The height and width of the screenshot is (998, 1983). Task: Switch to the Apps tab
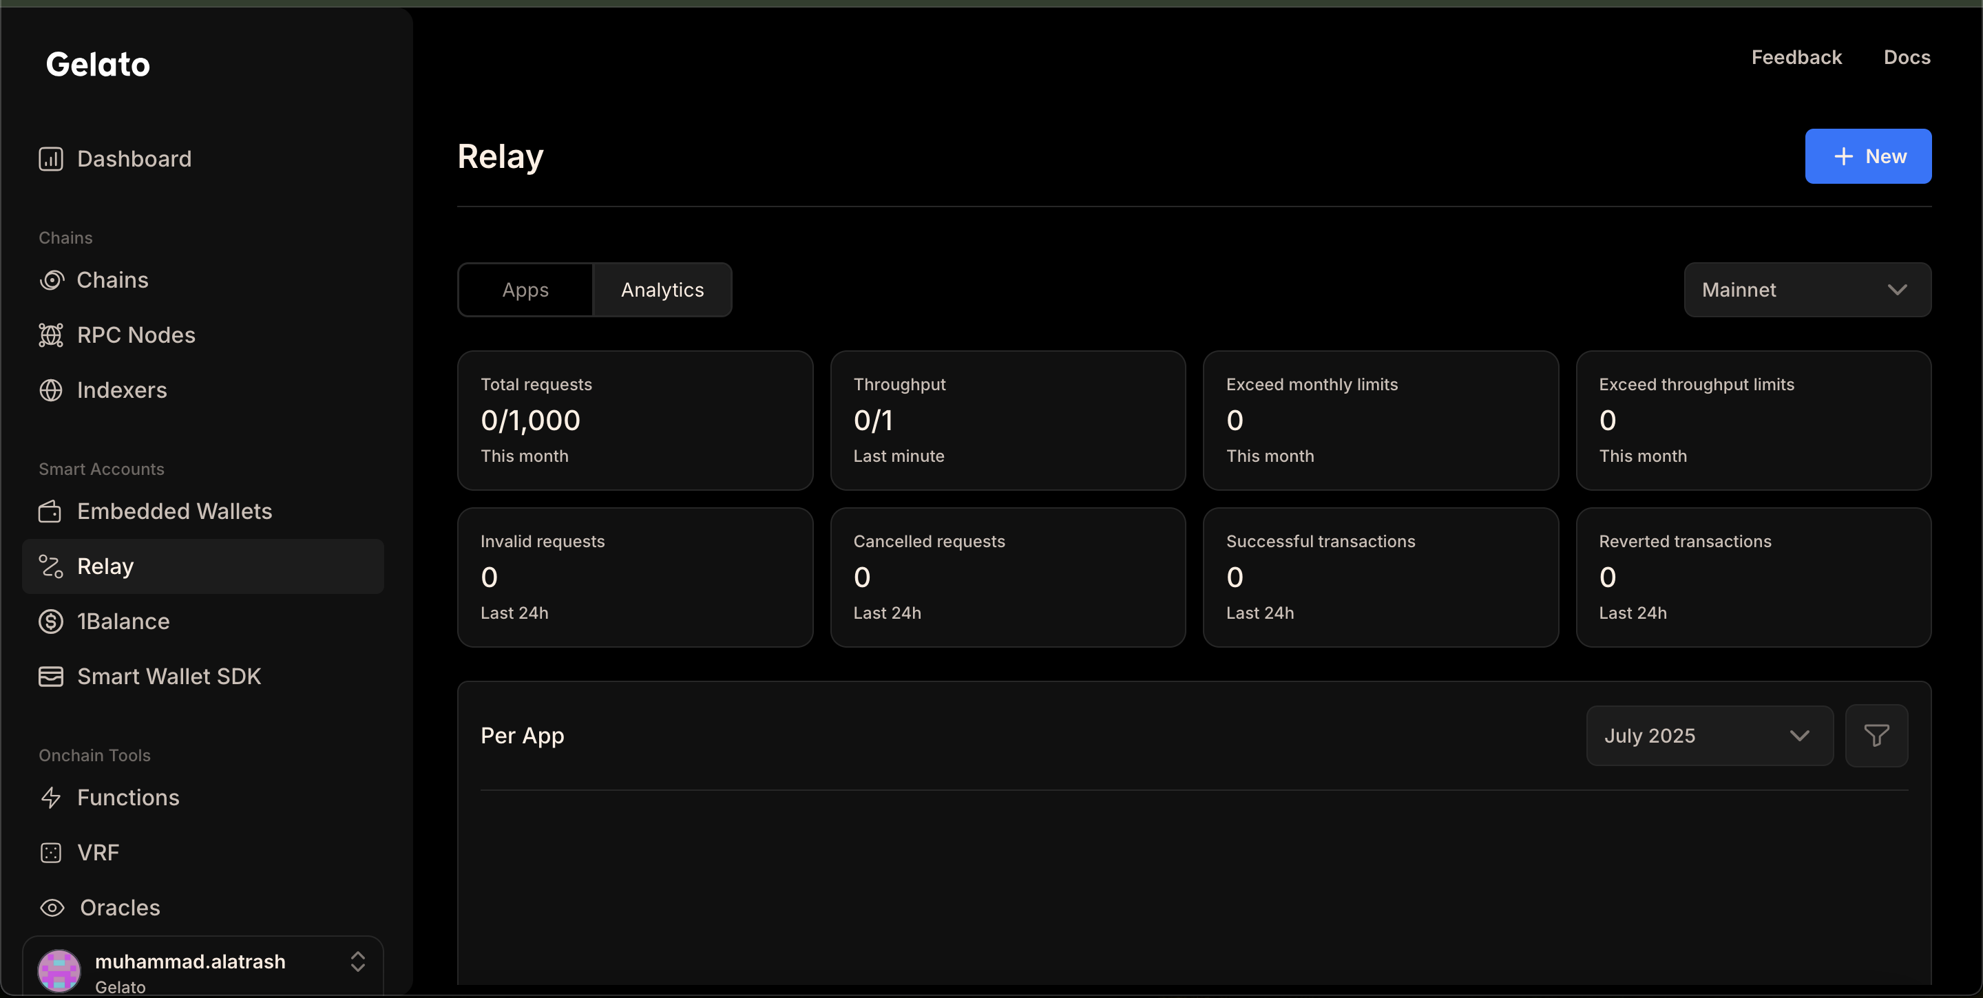526,290
